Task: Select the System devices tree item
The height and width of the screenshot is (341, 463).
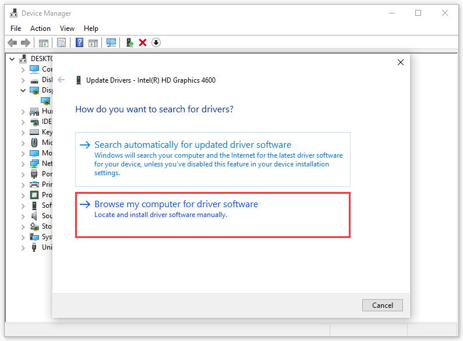Action: pyautogui.click(x=47, y=237)
